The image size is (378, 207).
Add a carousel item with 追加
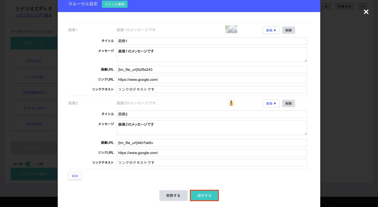75,176
